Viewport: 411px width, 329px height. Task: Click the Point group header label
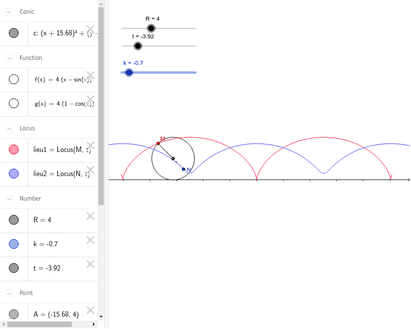(x=26, y=293)
